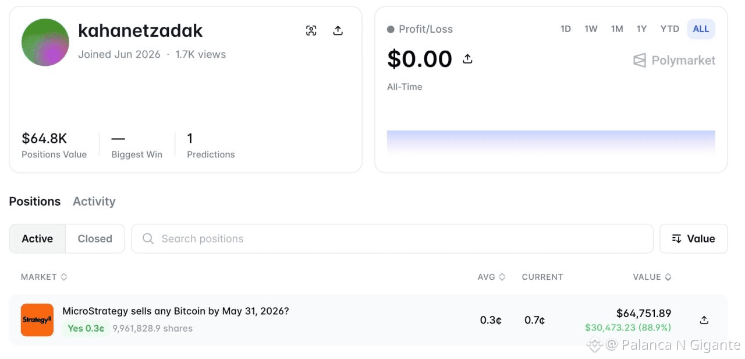Screen dimensions: 745x359
Task: Click the Profit/Loss label
Action: pos(425,29)
